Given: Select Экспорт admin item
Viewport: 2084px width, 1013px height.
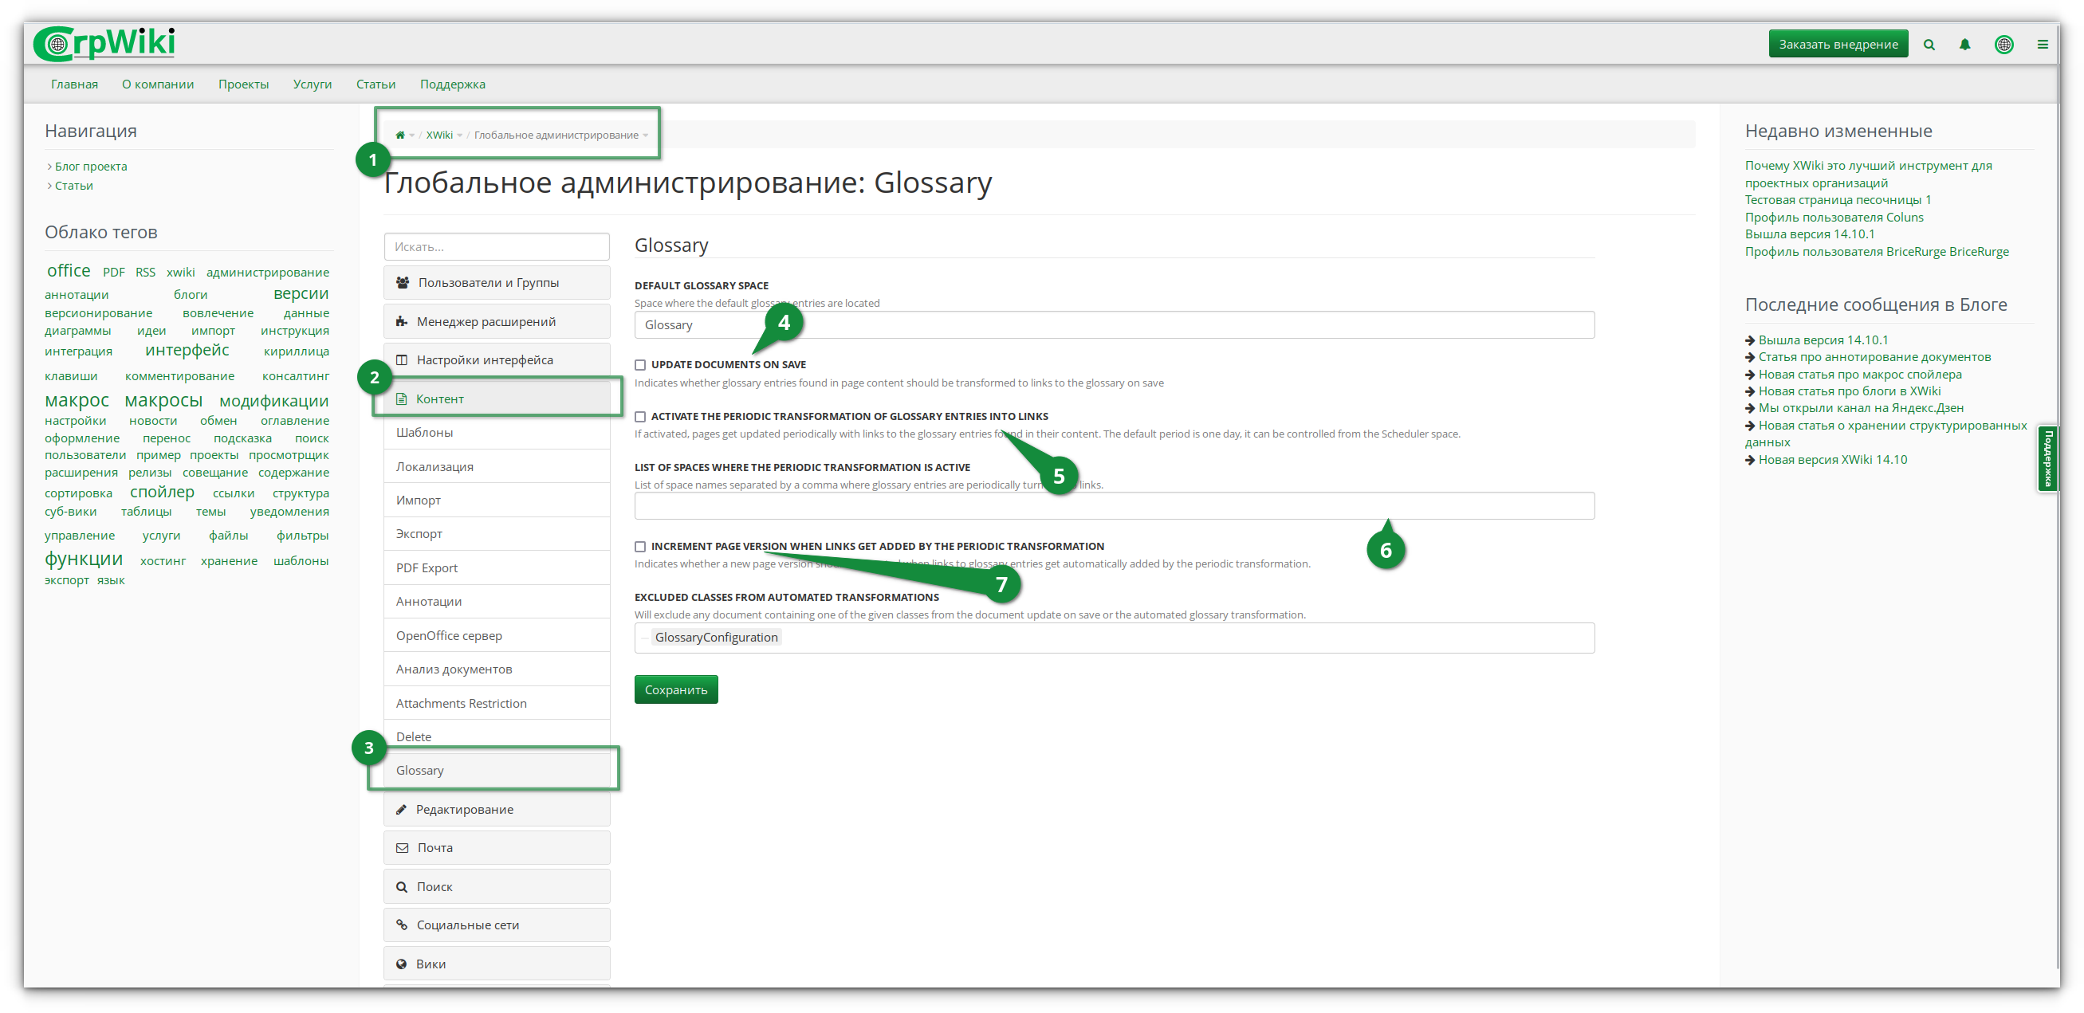Looking at the screenshot, I should [497, 534].
